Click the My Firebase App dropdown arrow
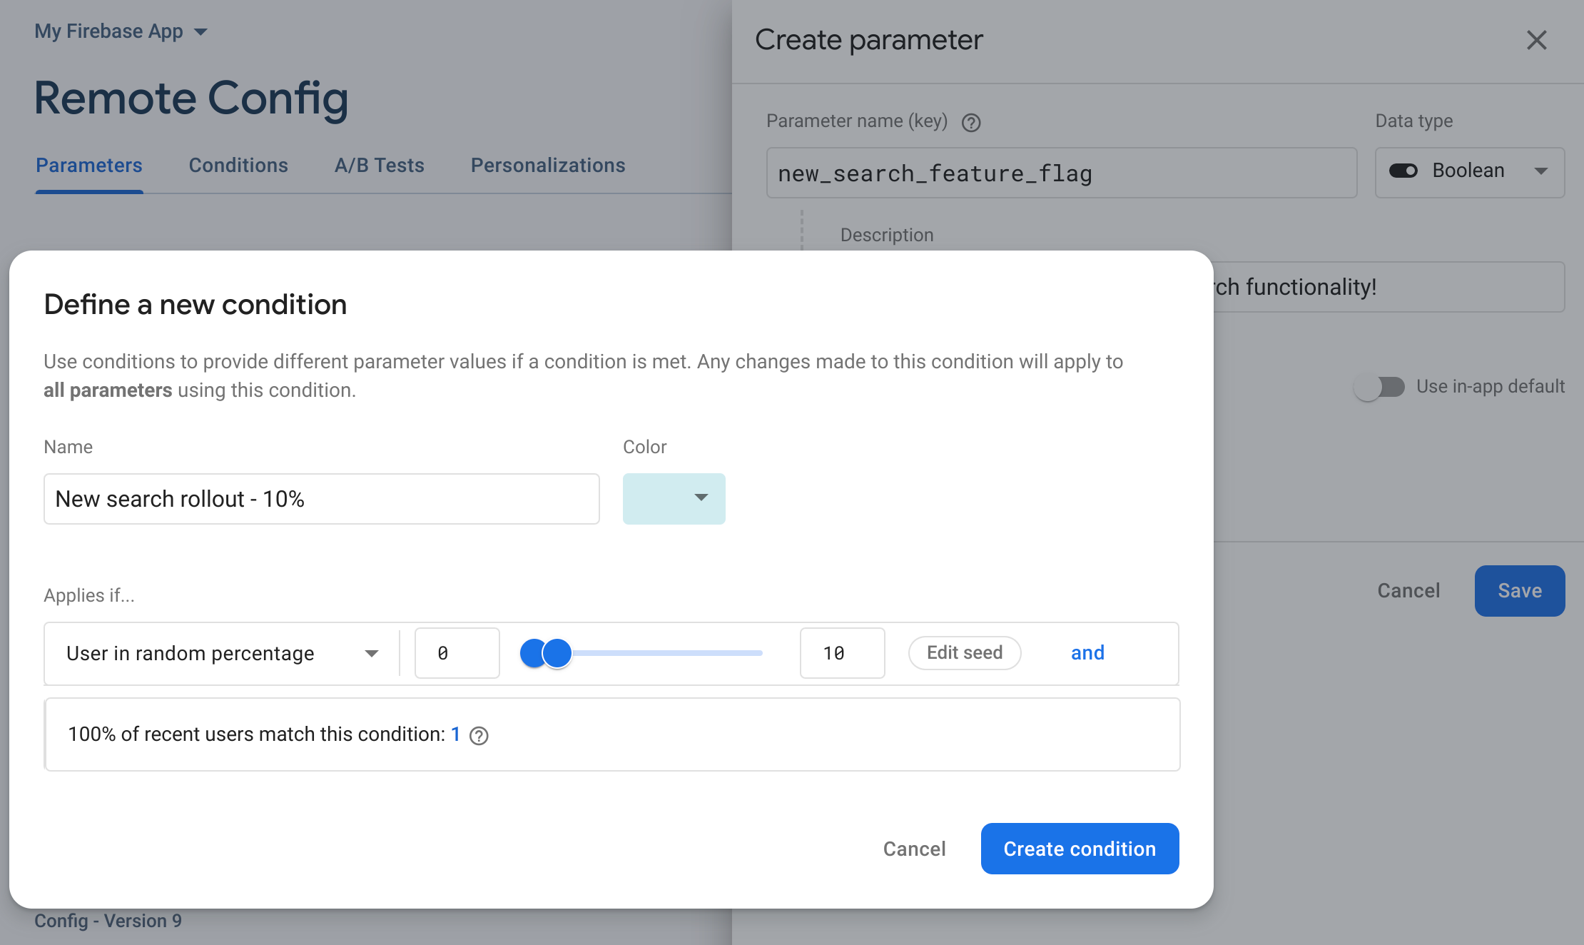The image size is (1584, 945). coord(200,31)
